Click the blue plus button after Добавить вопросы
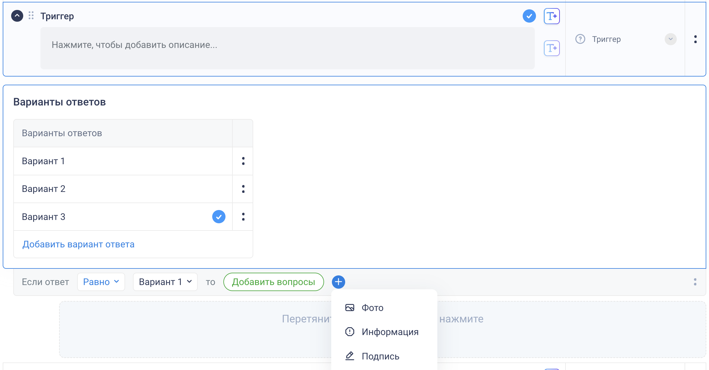 (x=338, y=282)
